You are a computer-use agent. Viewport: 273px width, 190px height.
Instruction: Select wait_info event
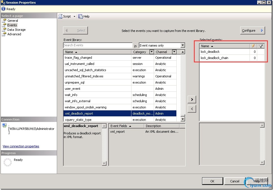[x=120, y=95]
